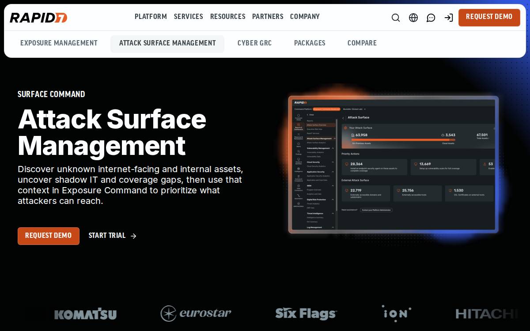Click the Attack Surface Management headline
530x331 pixels.
coord(112,132)
